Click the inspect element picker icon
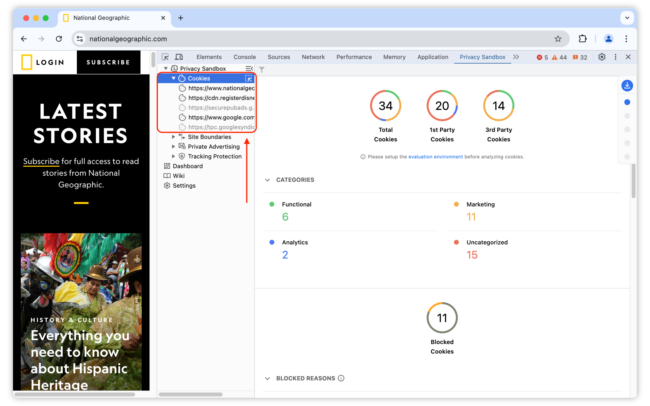The height and width of the screenshot is (406, 650). click(x=165, y=57)
